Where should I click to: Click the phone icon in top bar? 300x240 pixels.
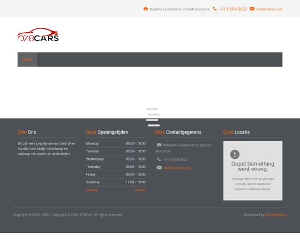215,9
